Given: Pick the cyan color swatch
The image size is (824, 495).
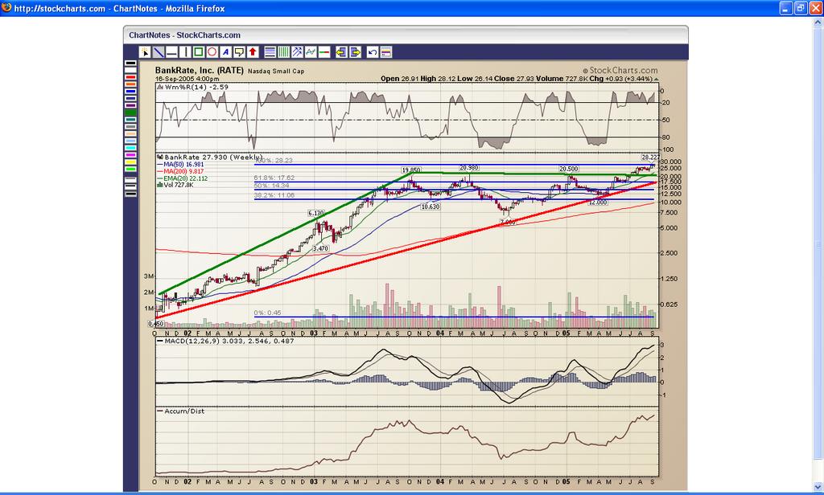Looking at the screenshot, I should click(x=130, y=148).
